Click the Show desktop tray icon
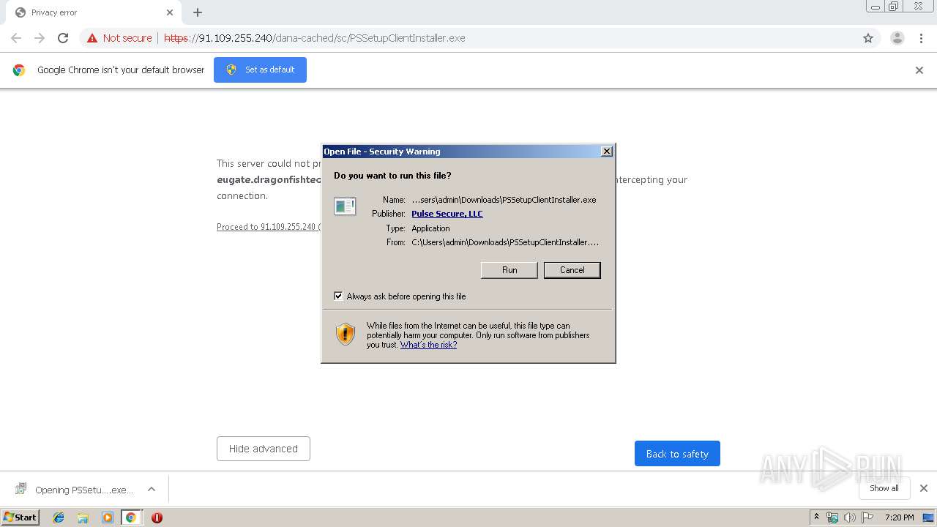 929,517
